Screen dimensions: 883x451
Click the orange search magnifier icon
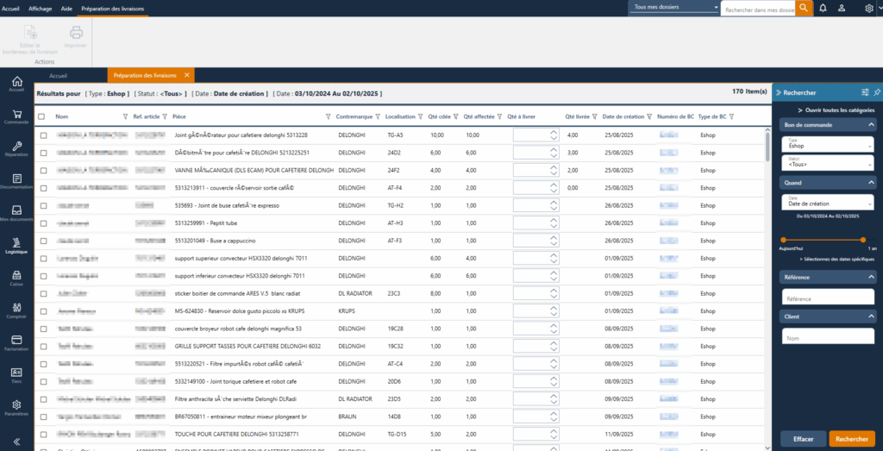pos(804,8)
